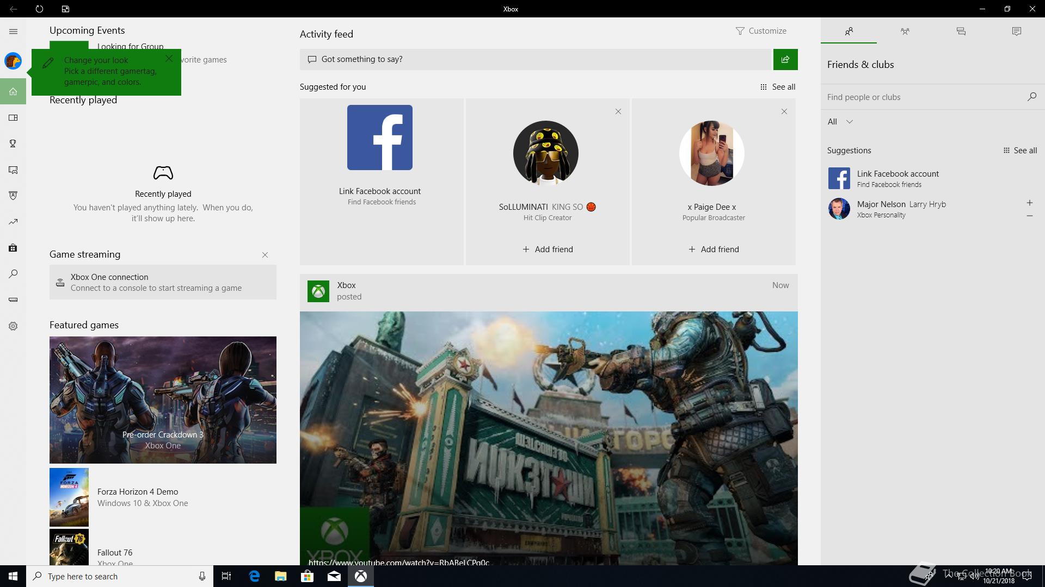Go to Home in the sidebar

point(13,91)
